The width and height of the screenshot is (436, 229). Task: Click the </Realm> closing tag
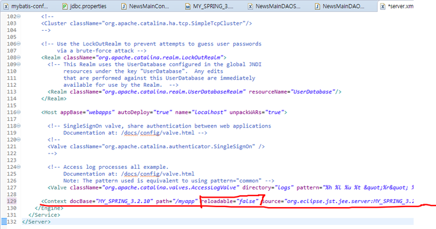(54, 99)
